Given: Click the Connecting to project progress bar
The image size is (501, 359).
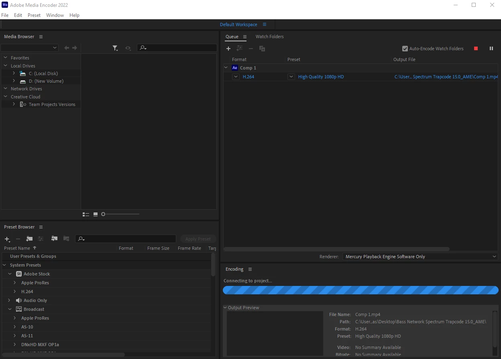Looking at the screenshot, I should tap(360, 290).
